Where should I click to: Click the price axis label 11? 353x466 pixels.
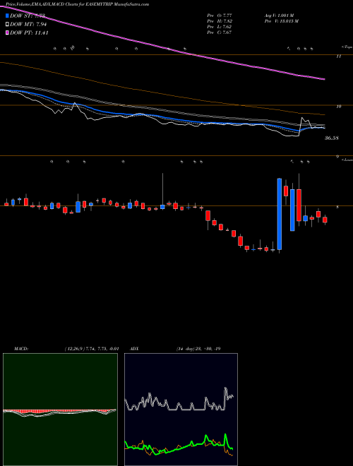click(x=338, y=56)
